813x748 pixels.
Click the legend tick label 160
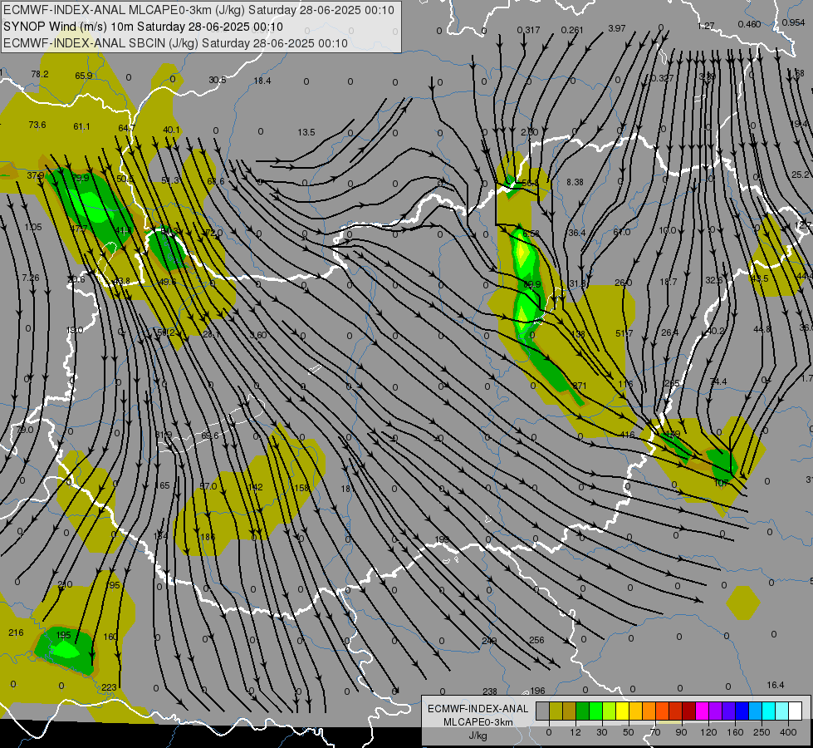click(x=735, y=732)
